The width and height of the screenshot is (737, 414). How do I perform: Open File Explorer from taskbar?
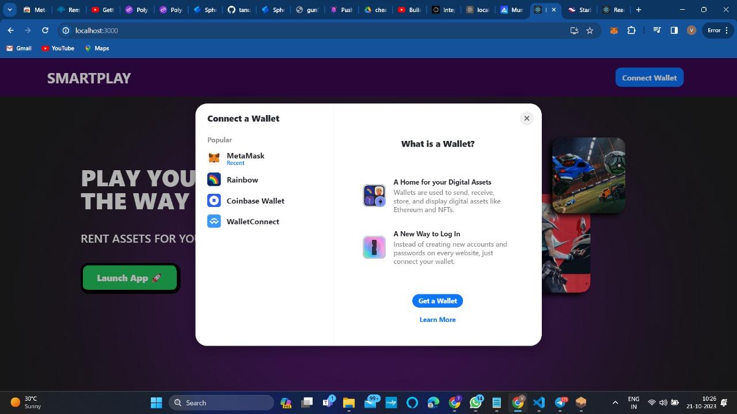click(x=349, y=402)
